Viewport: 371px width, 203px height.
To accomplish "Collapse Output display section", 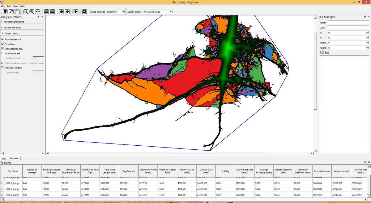I will [x=22, y=33].
